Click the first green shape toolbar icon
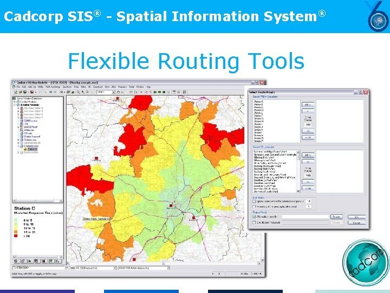This screenshot has height=293, width=390. tap(155, 92)
